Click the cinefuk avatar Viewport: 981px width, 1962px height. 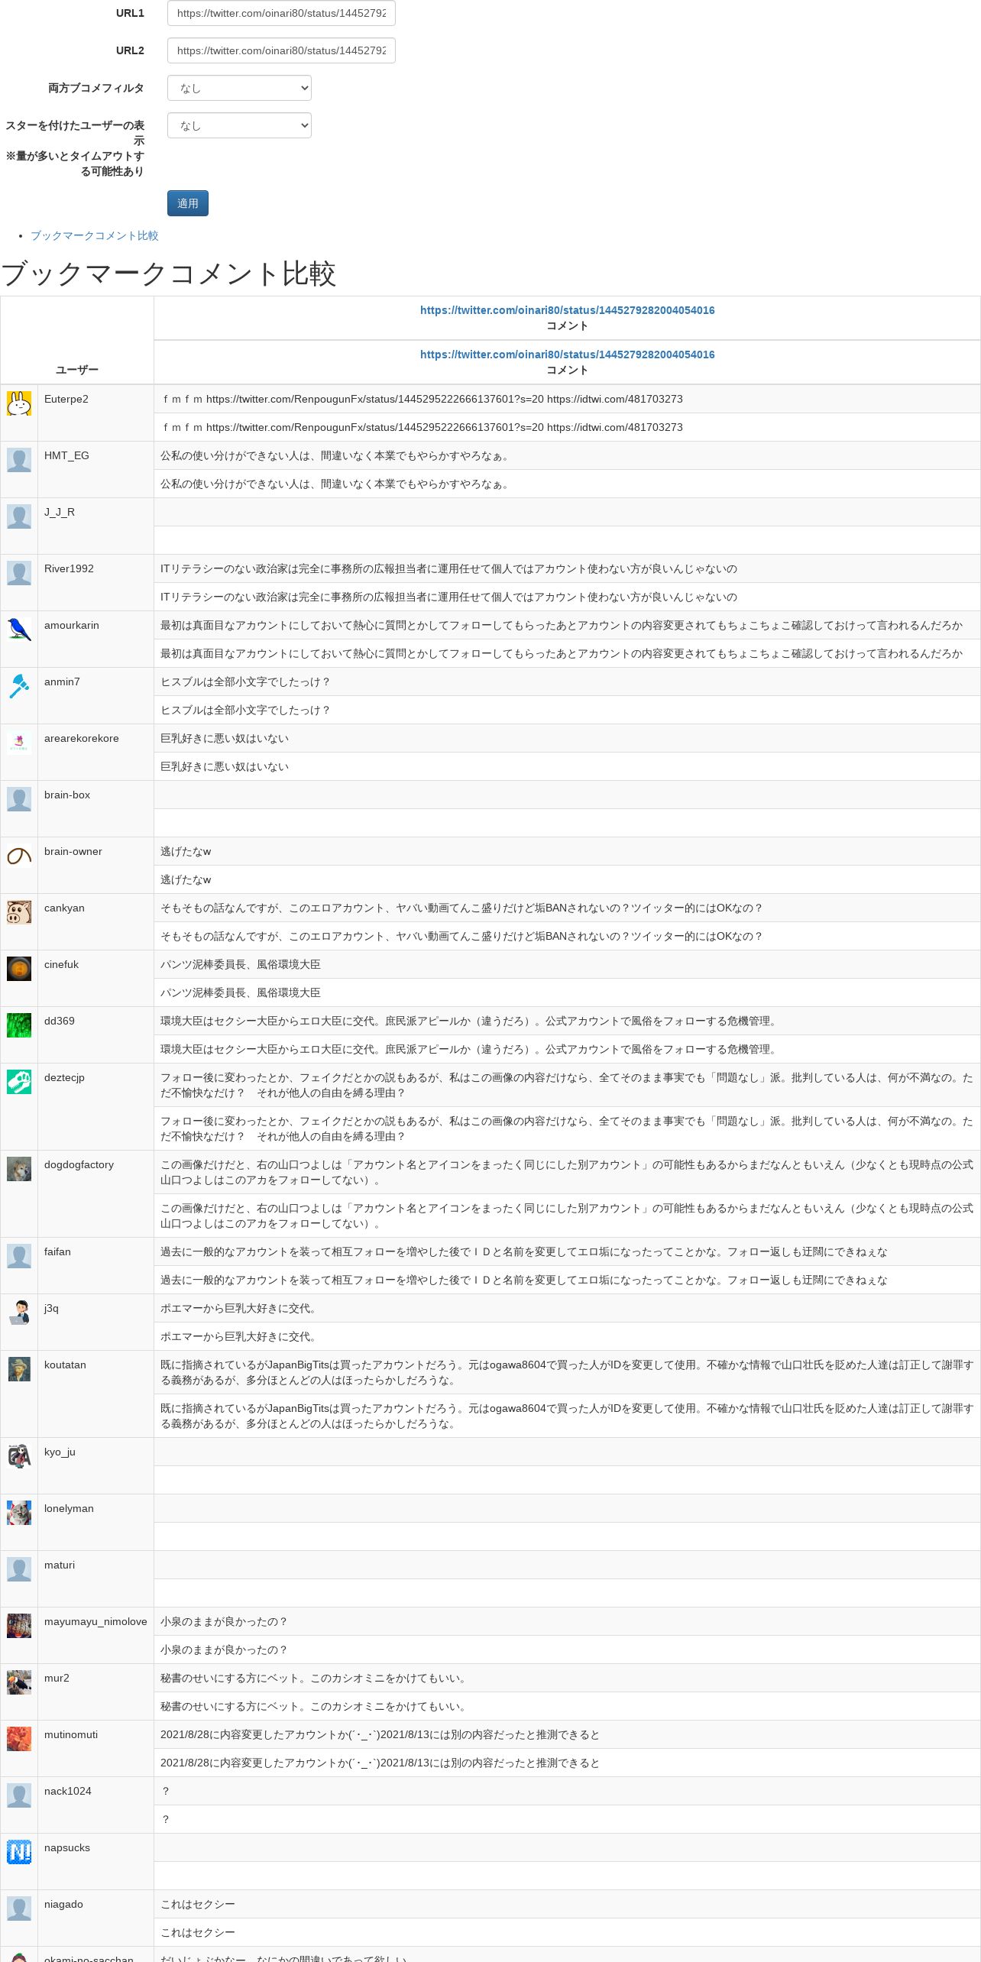19,969
